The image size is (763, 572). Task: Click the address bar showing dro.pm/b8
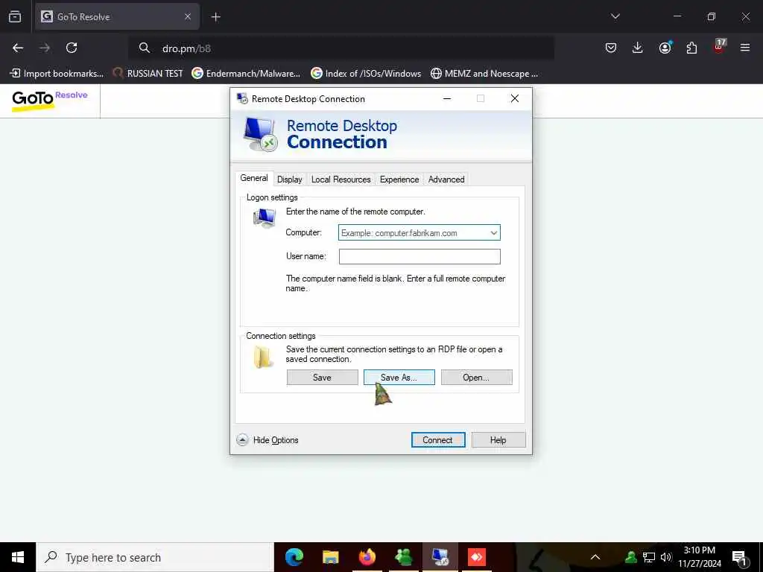click(341, 48)
